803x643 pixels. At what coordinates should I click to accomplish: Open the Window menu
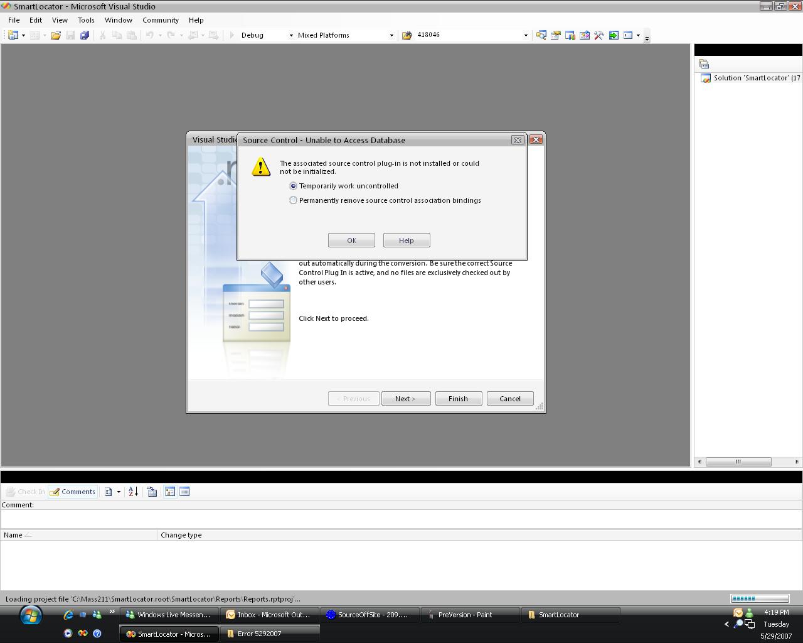(119, 20)
